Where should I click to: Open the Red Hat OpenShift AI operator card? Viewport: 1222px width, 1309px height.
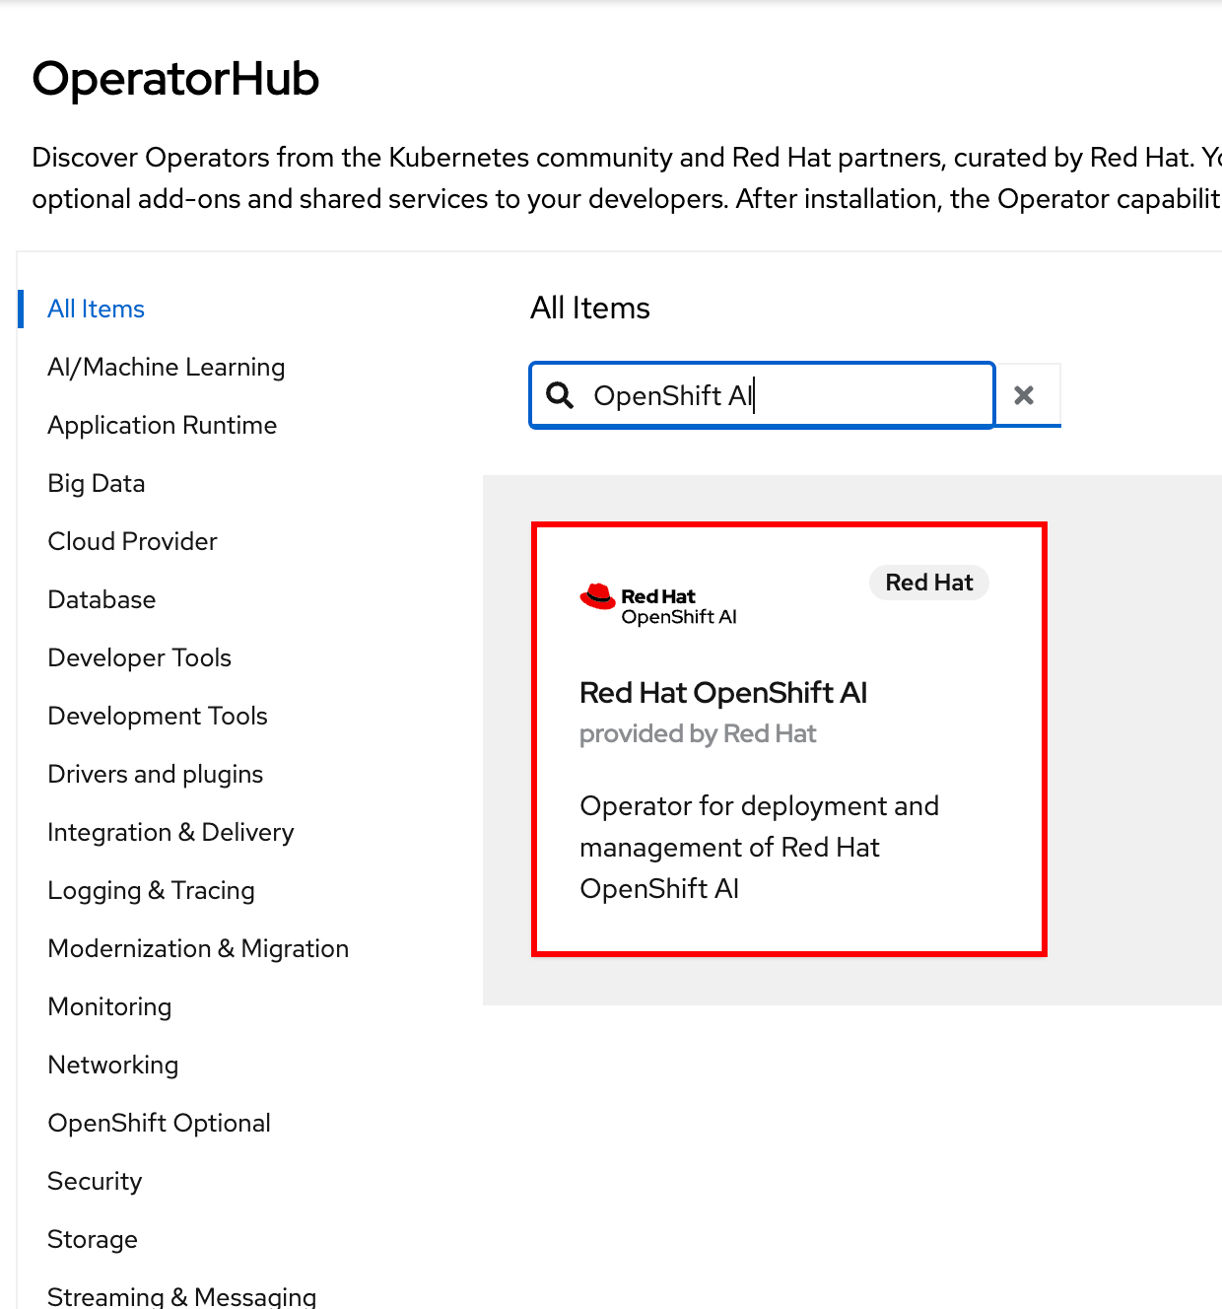788,739
